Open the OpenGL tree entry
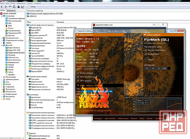190x139 pixels. click(x=12, y=64)
